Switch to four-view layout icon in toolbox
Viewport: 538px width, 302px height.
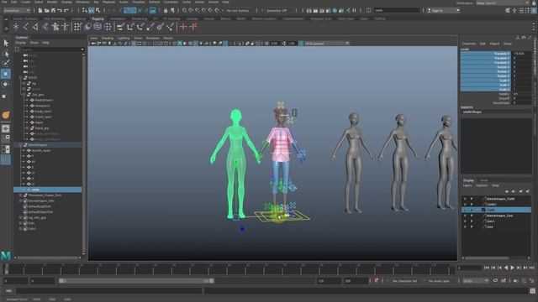tap(6, 138)
